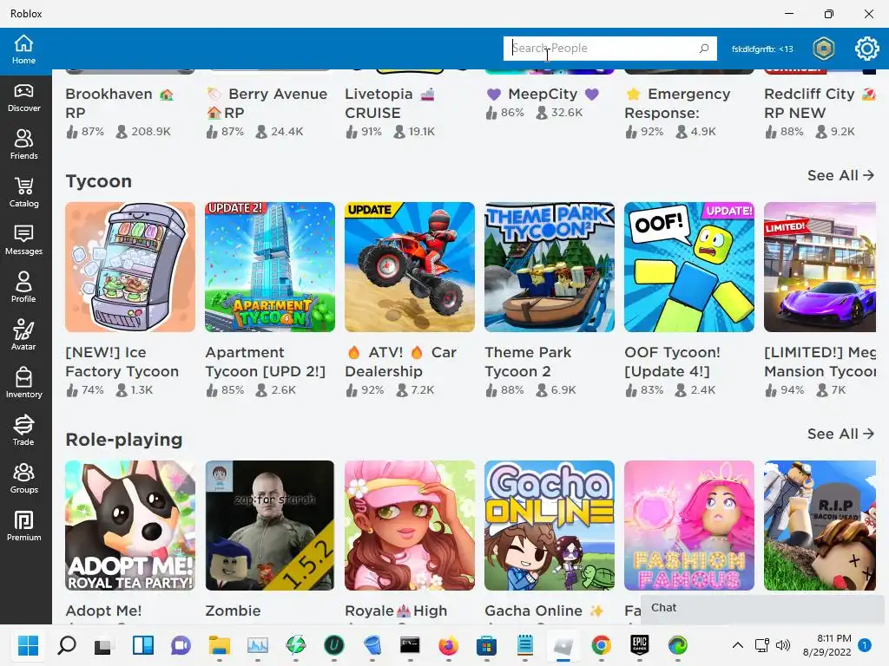
Task: Show hidden system tray icons
Action: (x=738, y=645)
